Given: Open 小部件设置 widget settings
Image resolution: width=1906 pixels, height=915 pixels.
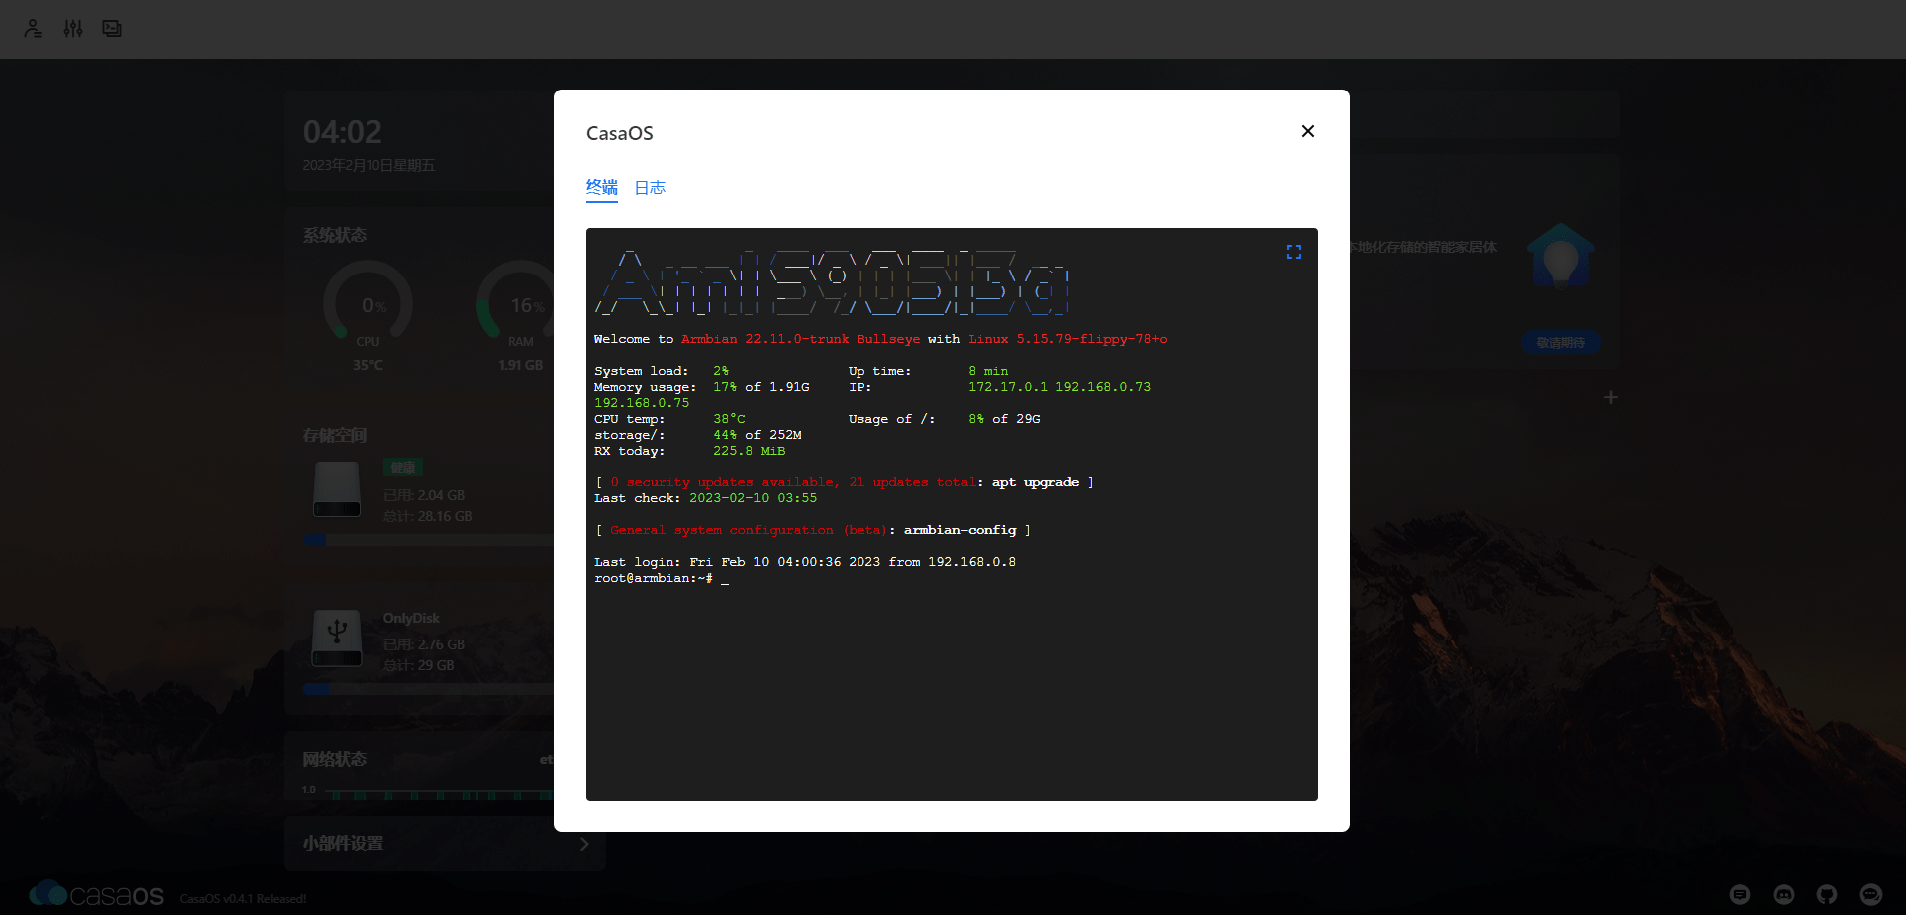Looking at the screenshot, I should tap(444, 843).
